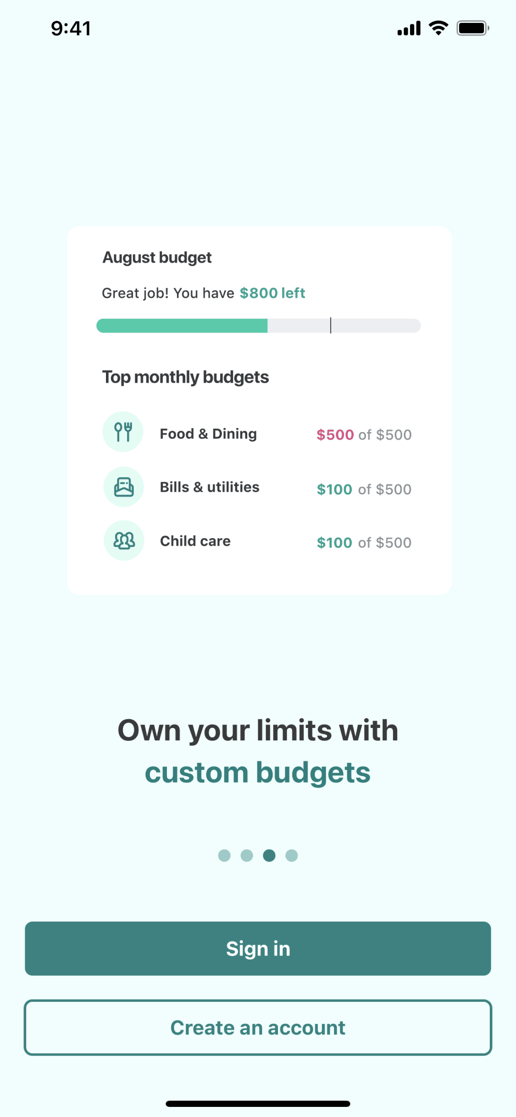Select the active third page dot
This screenshot has width=516, height=1117.
[269, 856]
